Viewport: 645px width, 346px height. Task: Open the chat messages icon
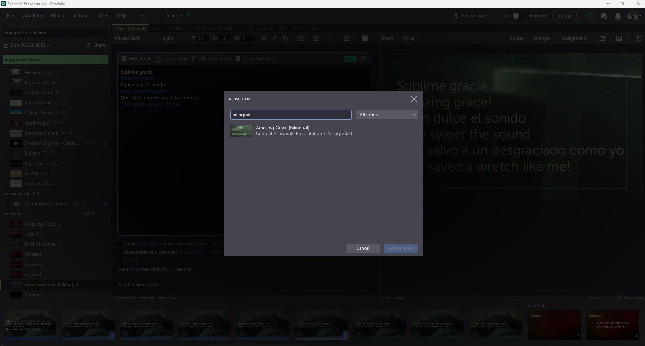coord(604,16)
